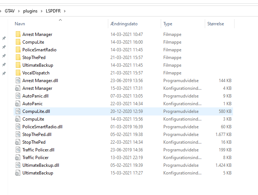Select the UltimateBackup folder icon

(x=18, y=65)
